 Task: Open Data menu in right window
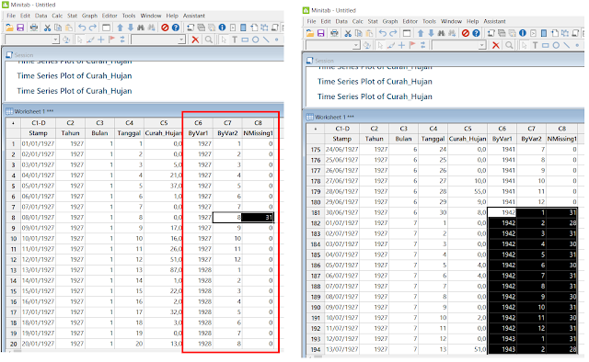341,21
